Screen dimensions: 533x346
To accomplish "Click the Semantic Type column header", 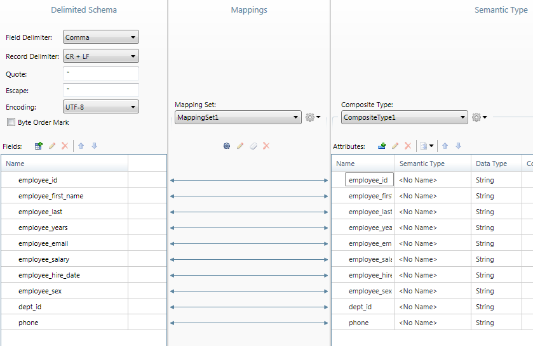I will [x=422, y=163].
